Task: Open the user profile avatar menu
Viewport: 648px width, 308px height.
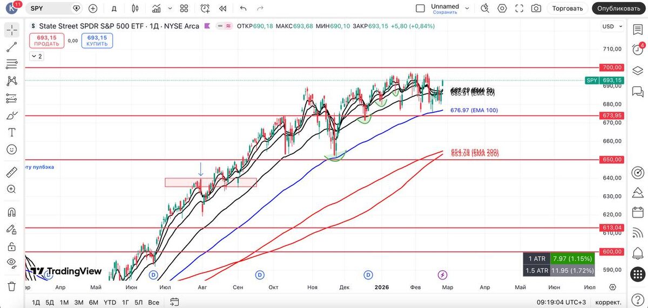Action: pyautogui.click(x=12, y=8)
